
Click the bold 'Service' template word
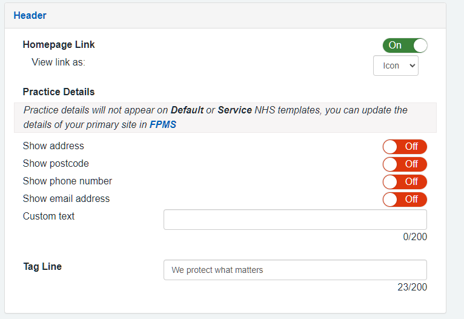tap(234, 110)
